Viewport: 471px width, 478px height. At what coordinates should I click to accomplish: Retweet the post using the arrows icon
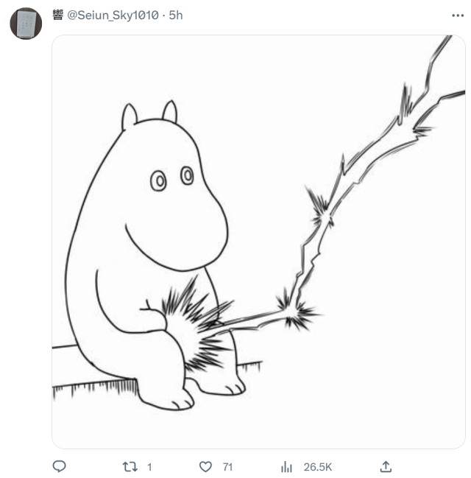[x=130, y=466]
